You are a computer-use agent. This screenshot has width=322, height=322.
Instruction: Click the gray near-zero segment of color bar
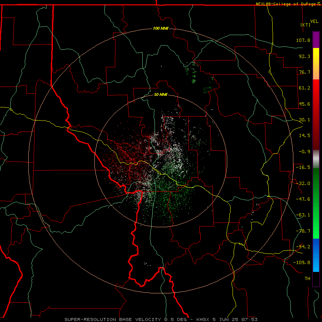[x=316, y=159]
